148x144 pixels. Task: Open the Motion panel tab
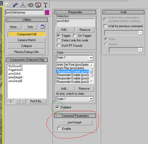point(30,5)
